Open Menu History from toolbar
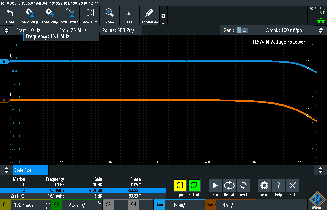This screenshot has width=327, height=210. coord(90,16)
